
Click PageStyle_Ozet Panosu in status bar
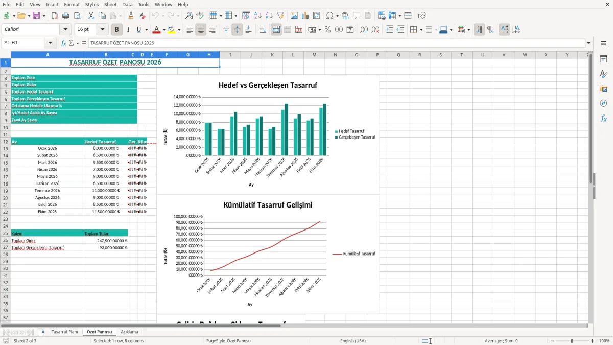click(x=228, y=341)
